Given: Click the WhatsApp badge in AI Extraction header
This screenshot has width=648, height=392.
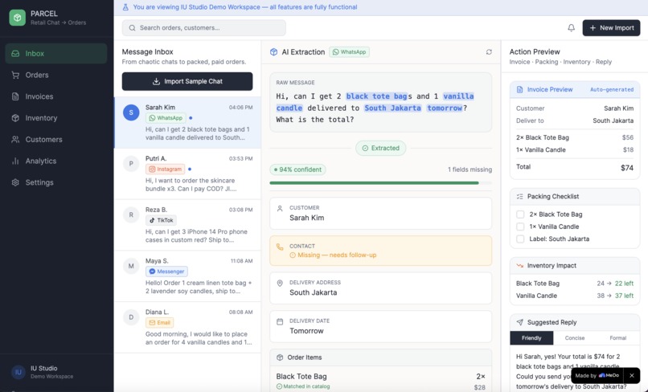Looking at the screenshot, I should pyautogui.click(x=349, y=52).
